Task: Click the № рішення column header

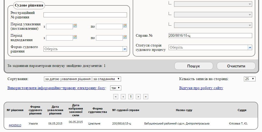Action: pos(15,110)
